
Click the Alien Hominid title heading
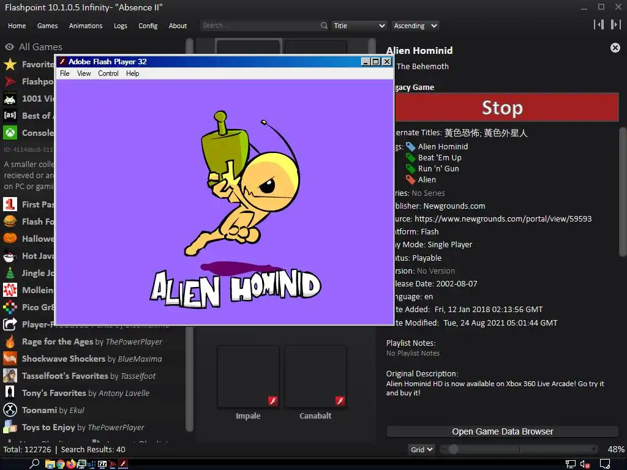coord(419,50)
